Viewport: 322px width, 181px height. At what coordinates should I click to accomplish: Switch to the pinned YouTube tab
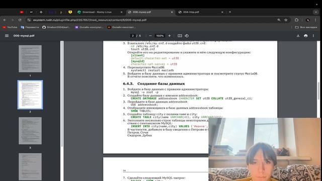(x=22, y=12)
